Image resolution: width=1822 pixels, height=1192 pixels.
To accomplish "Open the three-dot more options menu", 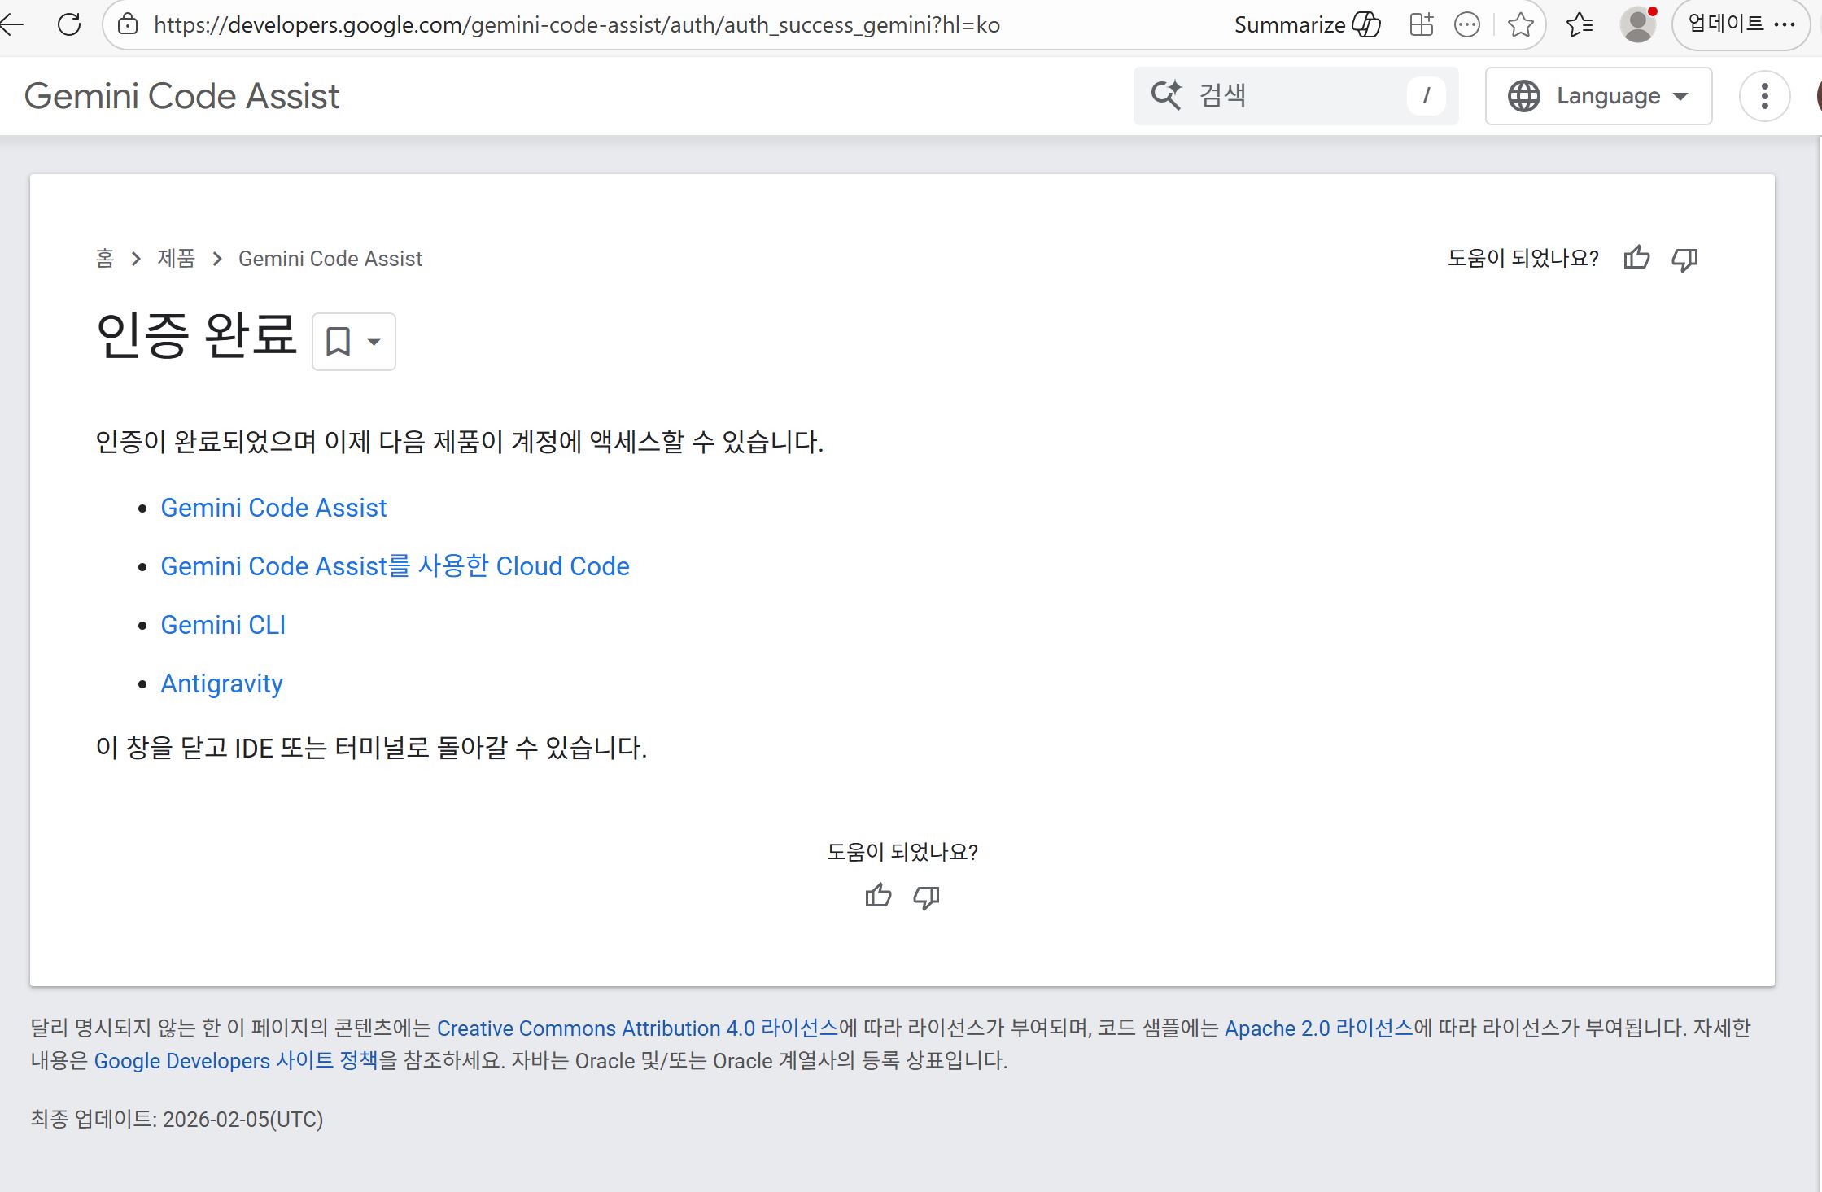I will click(1764, 96).
